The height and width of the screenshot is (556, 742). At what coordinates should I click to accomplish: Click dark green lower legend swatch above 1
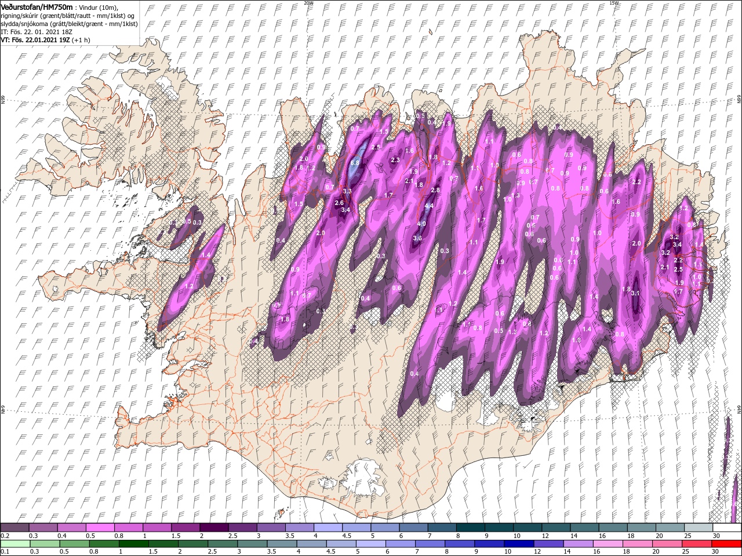(134, 544)
